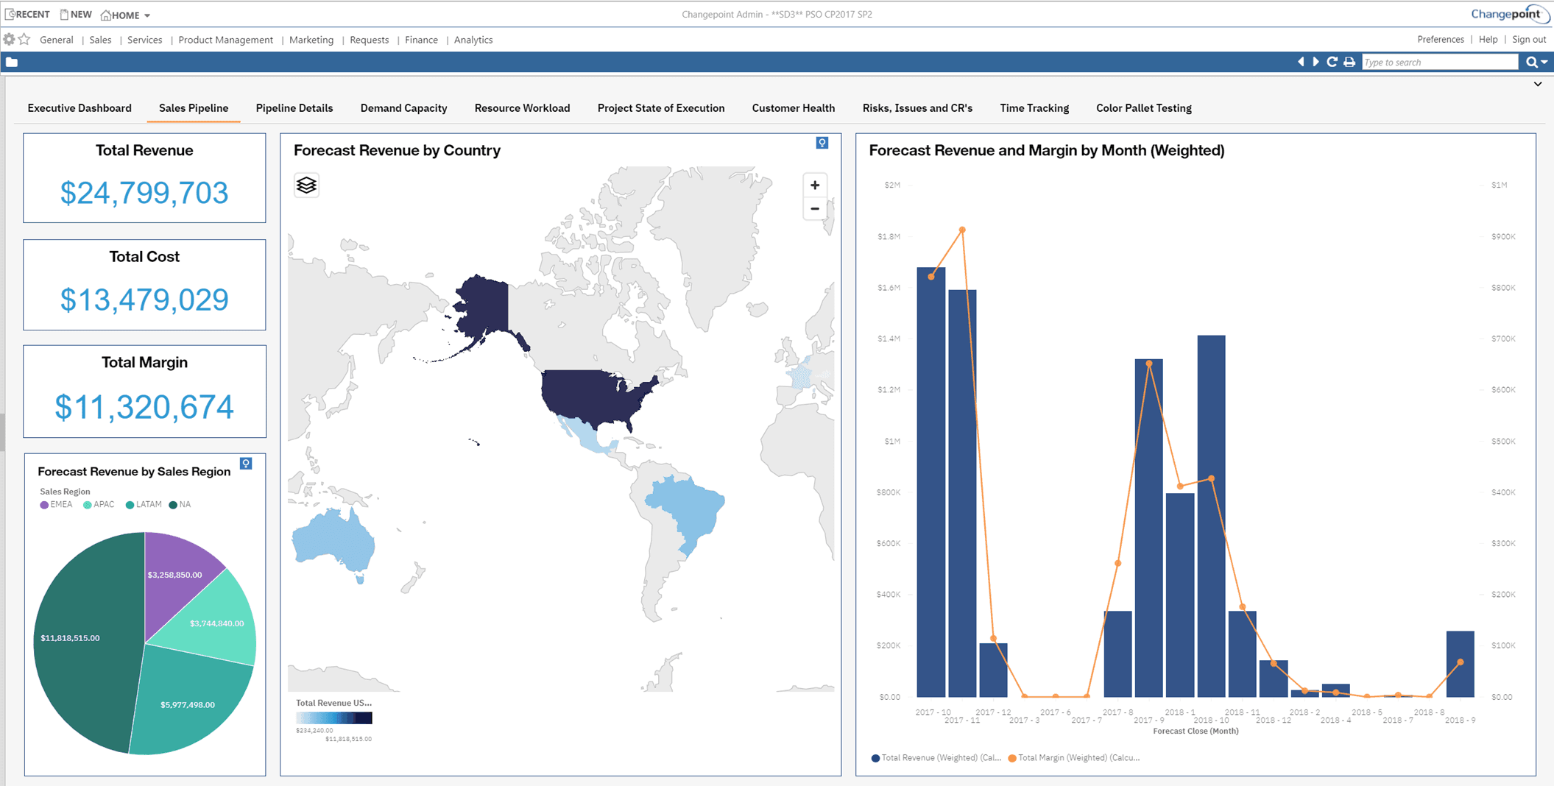
Task: Print the dashboard using the printer icon
Action: [1349, 63]
